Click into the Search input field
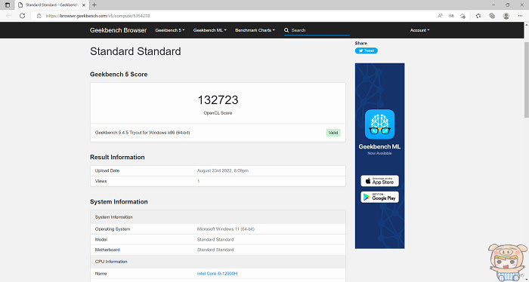 pyautogui.click(x=320, y=30)
